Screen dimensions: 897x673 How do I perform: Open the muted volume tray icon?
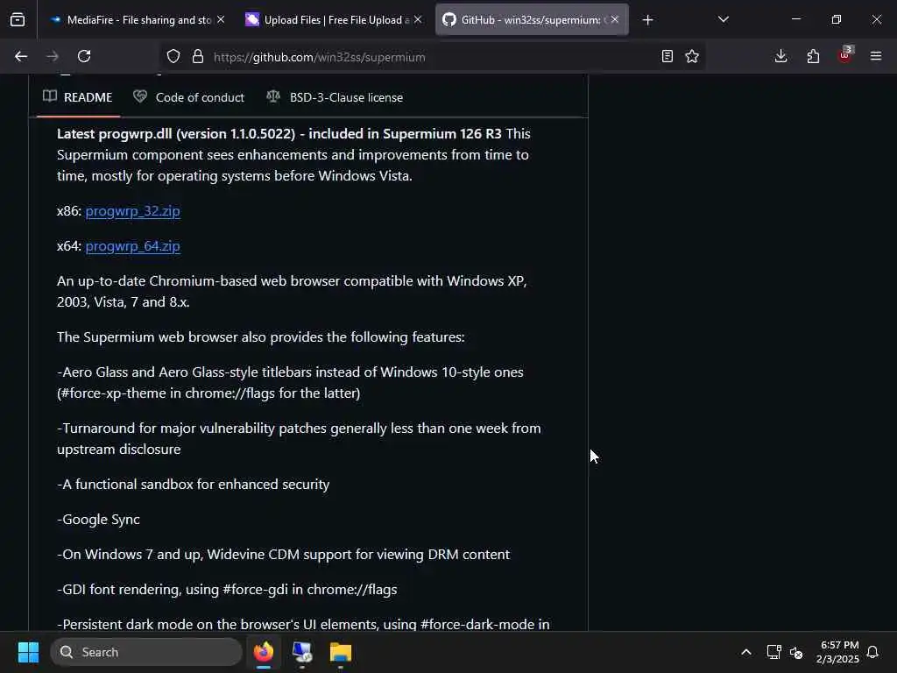pos(795,652)
